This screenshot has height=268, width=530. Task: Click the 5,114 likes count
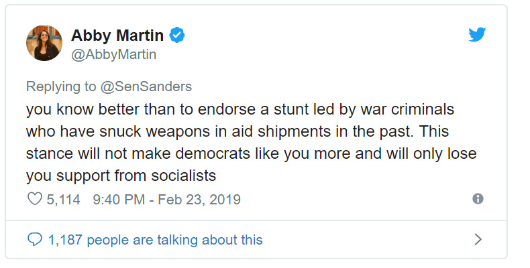click(x=62, y=199)
